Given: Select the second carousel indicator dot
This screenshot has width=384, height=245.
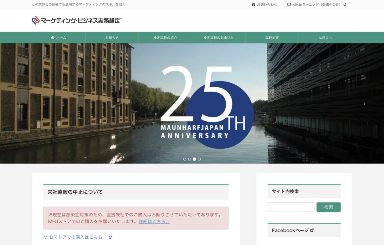Looking at the screenshot, I should 189,159.
